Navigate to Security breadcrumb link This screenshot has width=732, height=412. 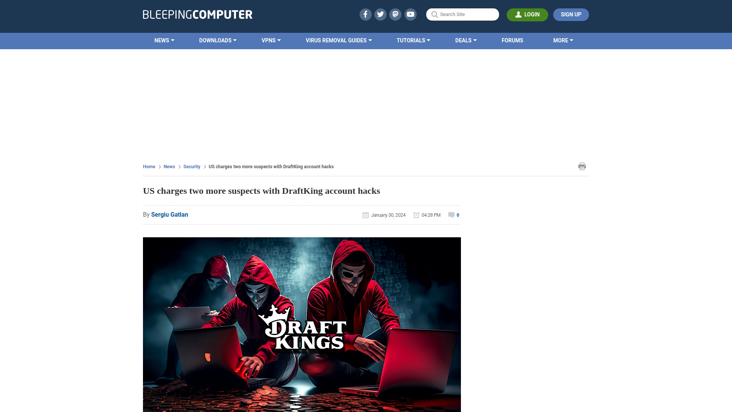(191, 166)
